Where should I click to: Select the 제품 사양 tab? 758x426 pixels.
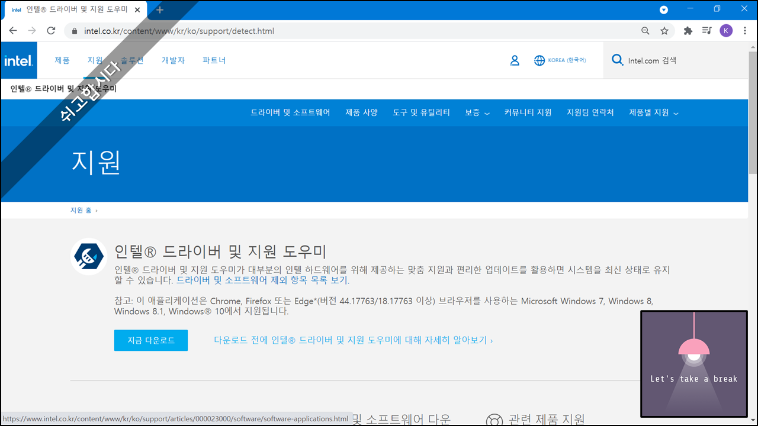tap(361, 112)
